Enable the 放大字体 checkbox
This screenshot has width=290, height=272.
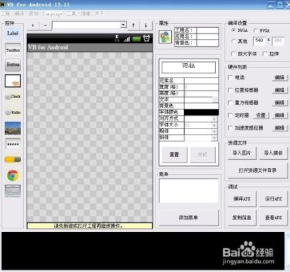[x=233, y=54]
